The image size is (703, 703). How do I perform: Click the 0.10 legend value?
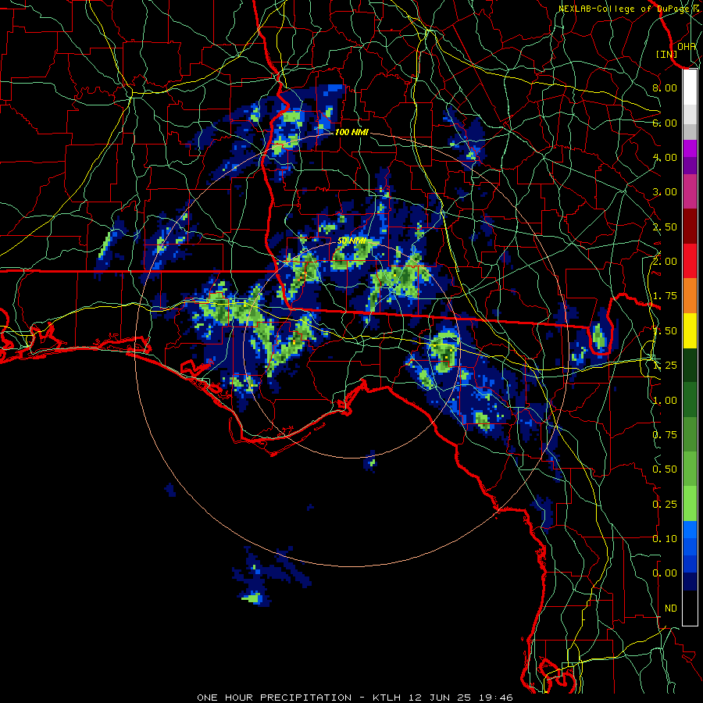[665, 539]
